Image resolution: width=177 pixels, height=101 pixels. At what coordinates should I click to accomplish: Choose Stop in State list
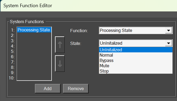pos(136,71)
